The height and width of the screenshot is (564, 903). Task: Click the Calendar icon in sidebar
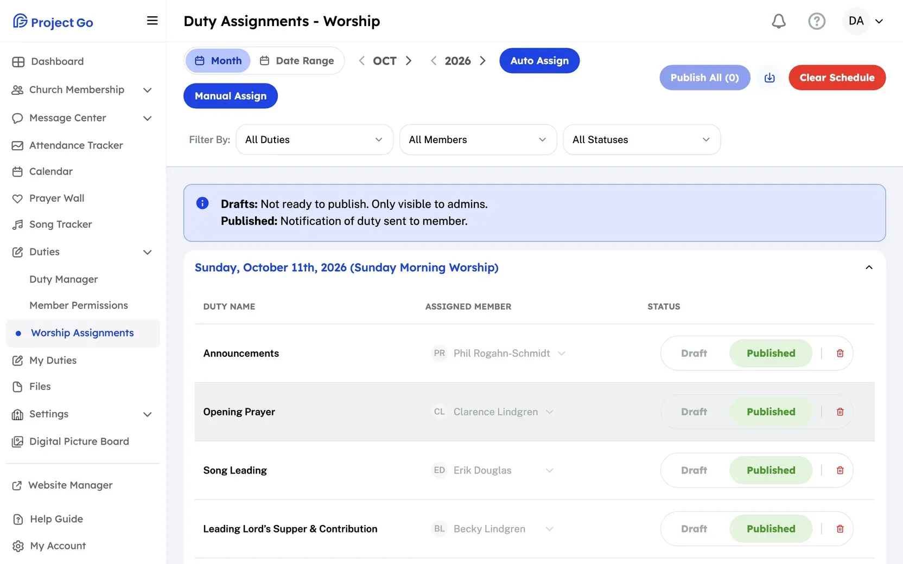click(17, 172)
